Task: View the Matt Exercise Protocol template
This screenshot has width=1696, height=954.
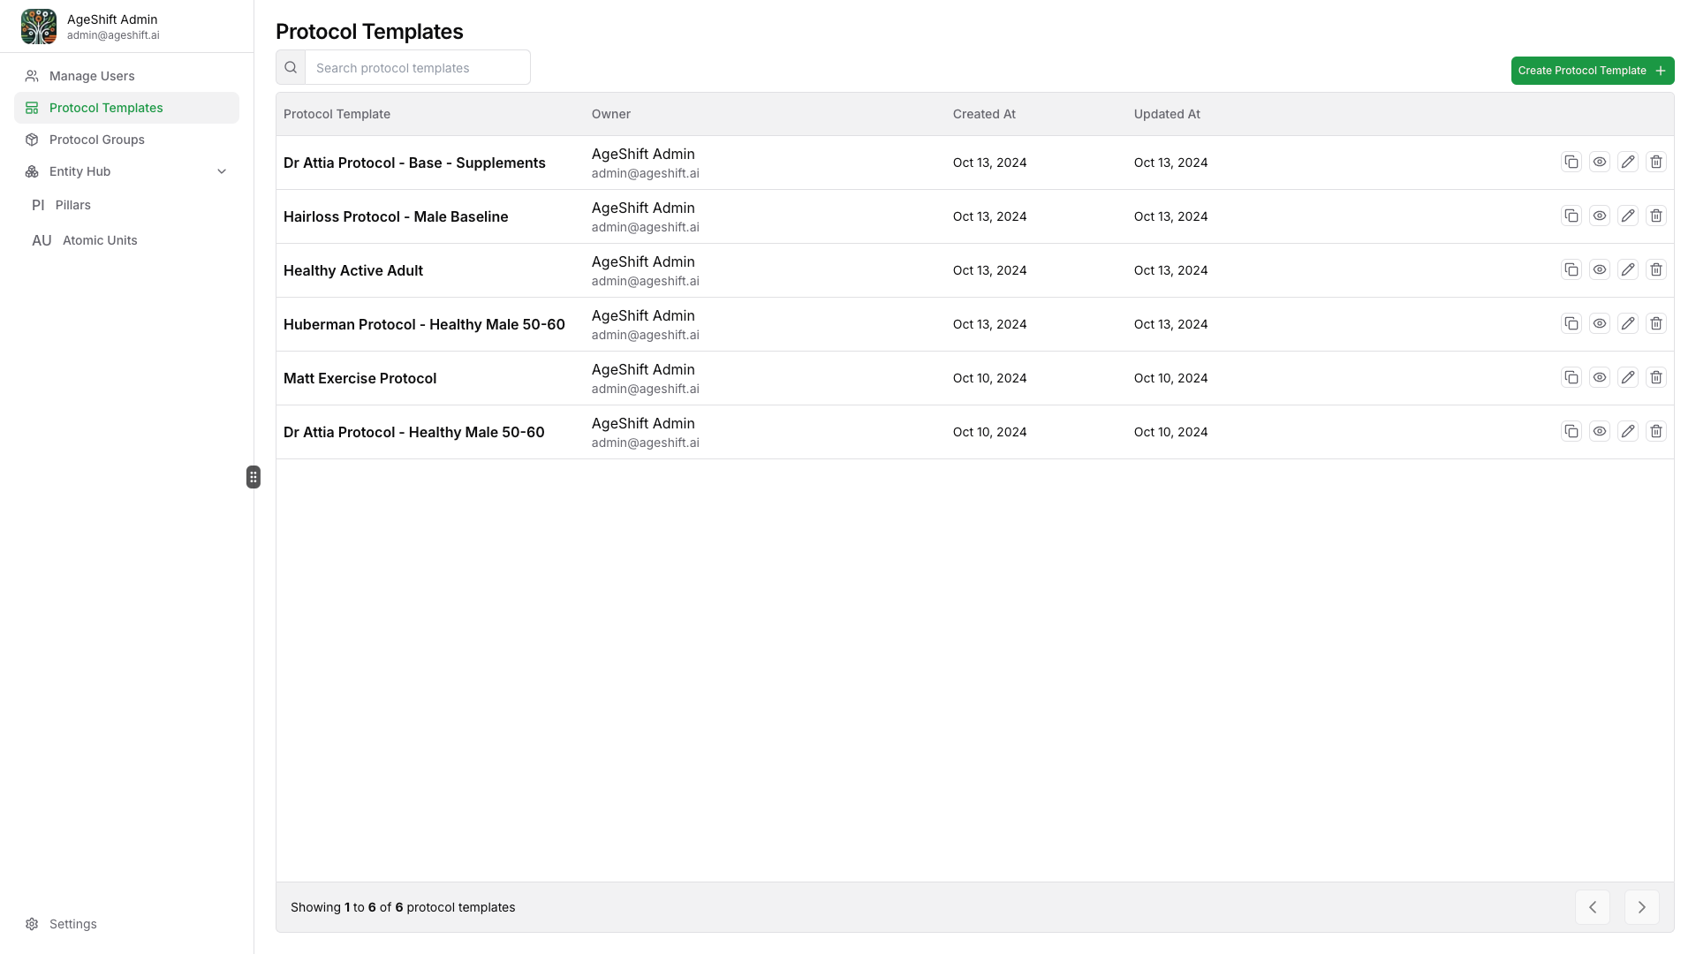Action: point(1599,377)
